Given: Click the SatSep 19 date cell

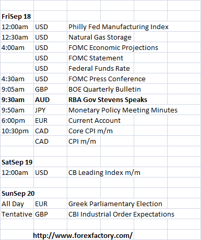Looking at the screenshot, I should (x=17, y=162).
